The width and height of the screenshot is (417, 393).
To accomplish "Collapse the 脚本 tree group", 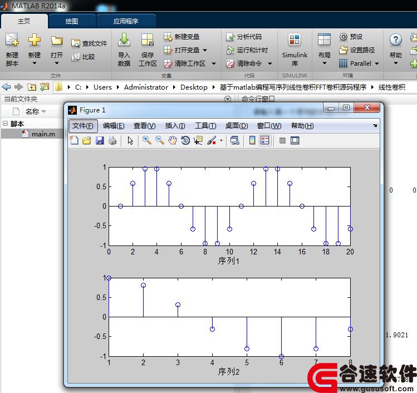I will [x=6, y=124].
